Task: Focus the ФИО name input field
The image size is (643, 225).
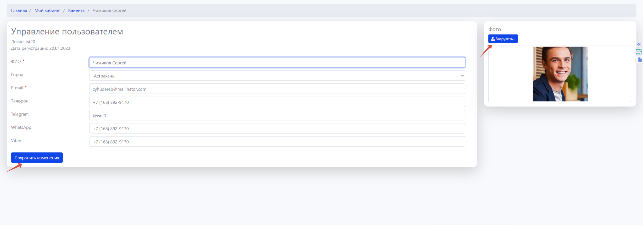Action: pyautogui.click(x=277, y=63)
